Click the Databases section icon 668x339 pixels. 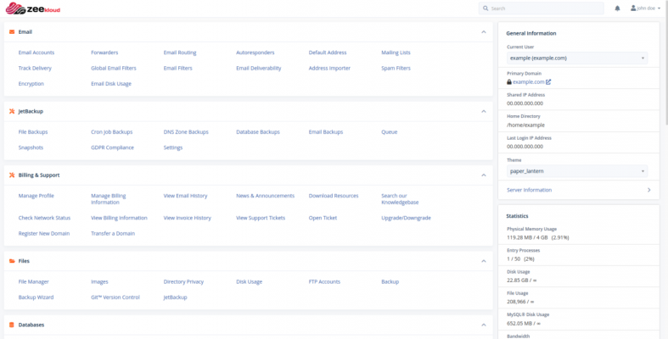(11, 325)
